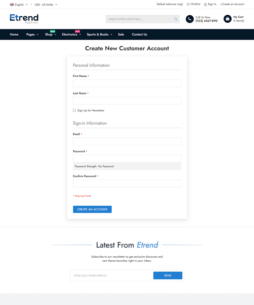Click Create an Account top link
This screenshot has height=305, width=254.
[233, 4]
